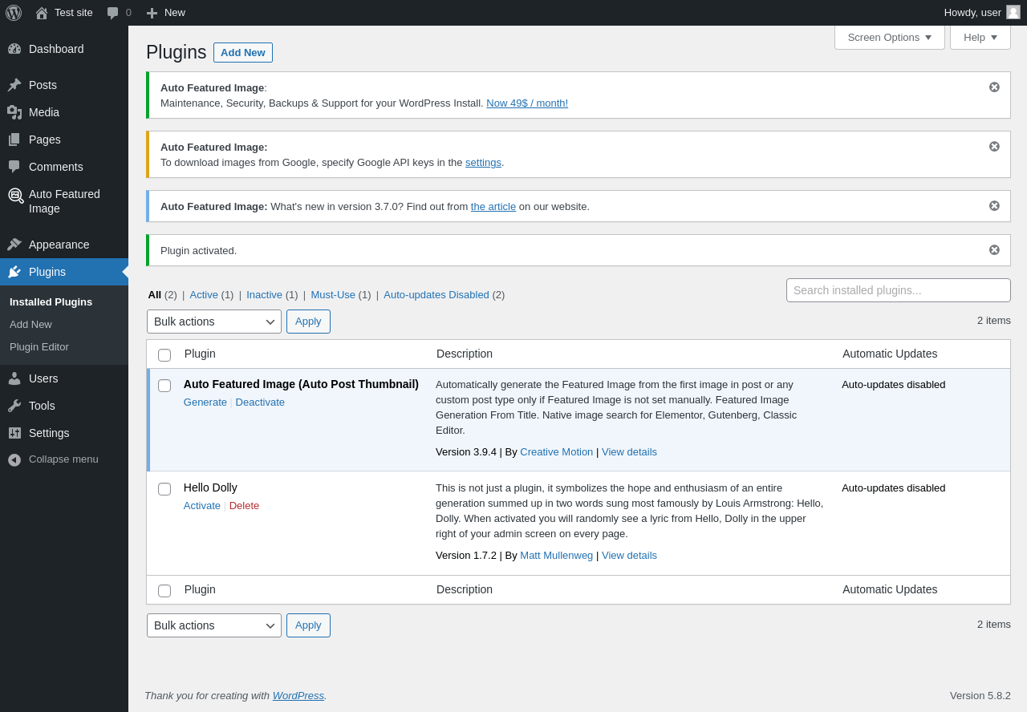1027x712 pixels.
Task: Click the Add New button beside Plugins
Action: [x=243, y=53]
